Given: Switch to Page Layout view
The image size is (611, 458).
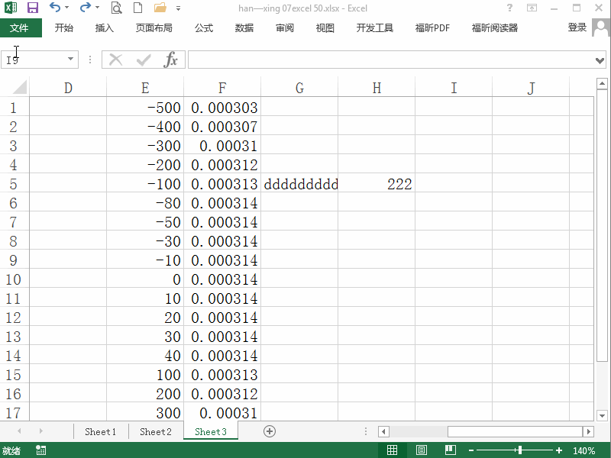Looking at the screenshot, I should (421, 450).
